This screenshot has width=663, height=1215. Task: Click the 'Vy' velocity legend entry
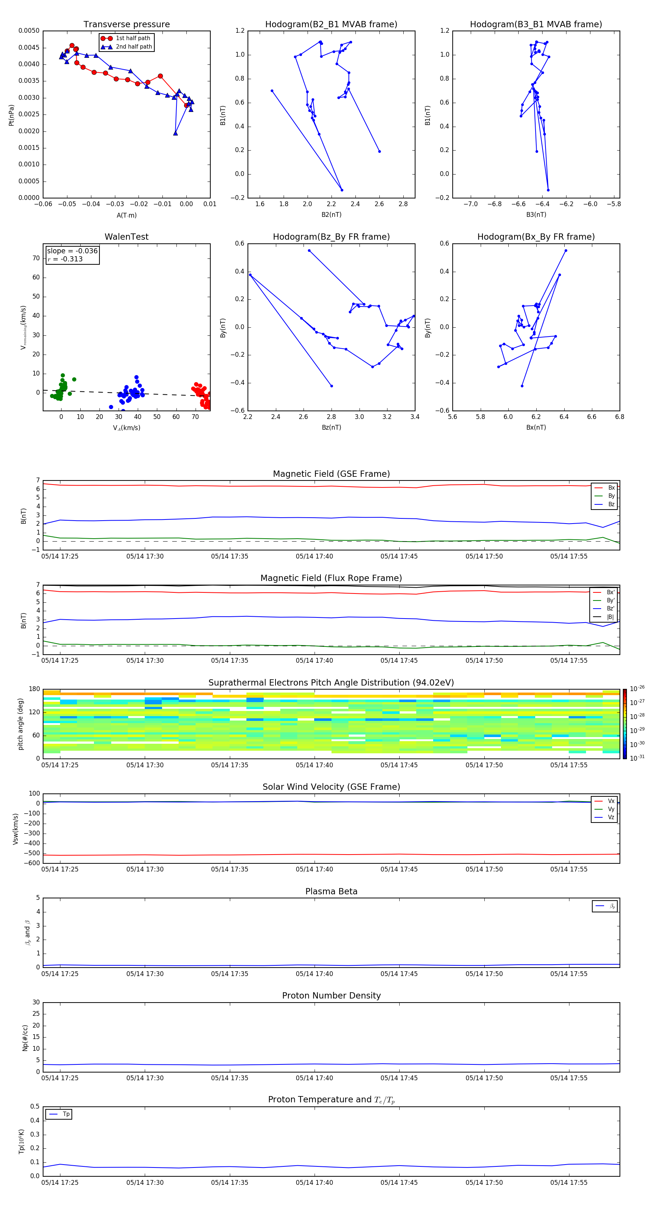(x=605, y=809)
